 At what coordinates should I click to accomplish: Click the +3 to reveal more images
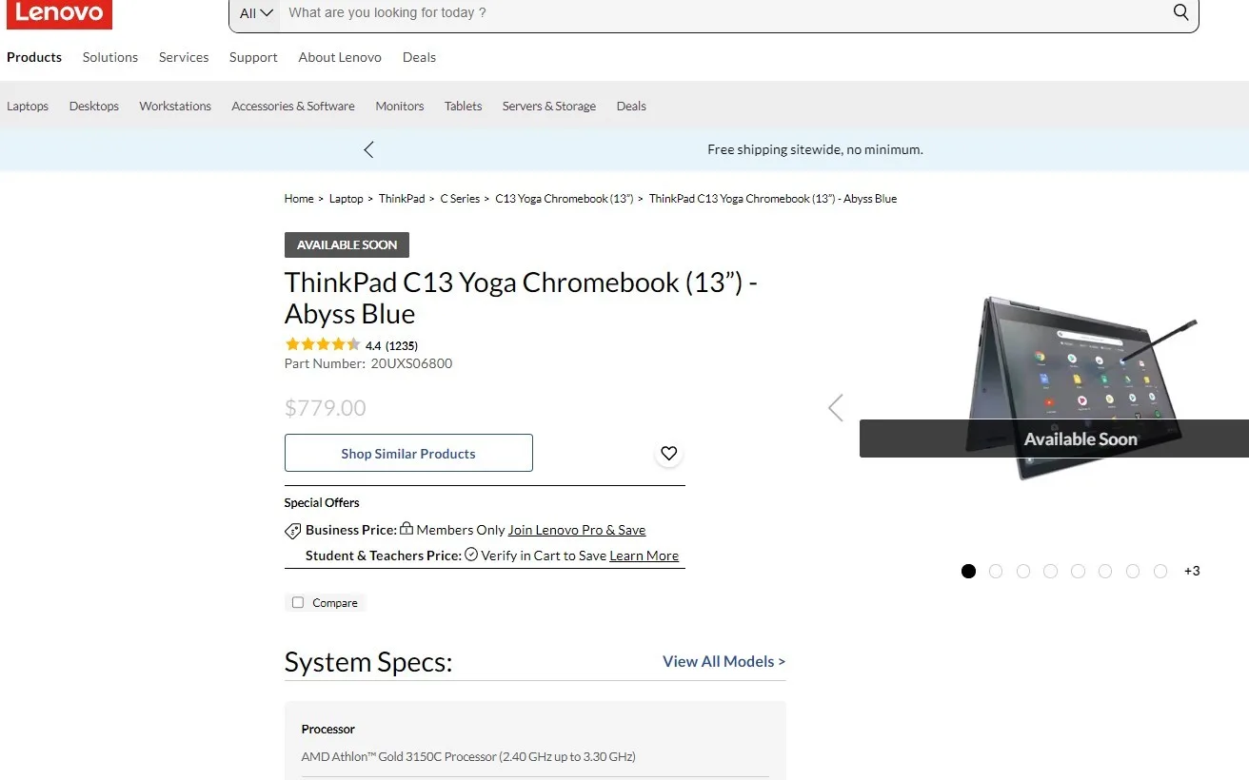coord(1192,571)
